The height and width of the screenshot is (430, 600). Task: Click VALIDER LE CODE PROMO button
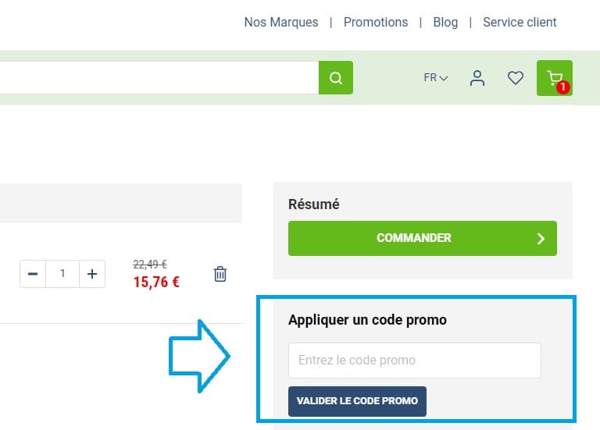pos(357,401)
